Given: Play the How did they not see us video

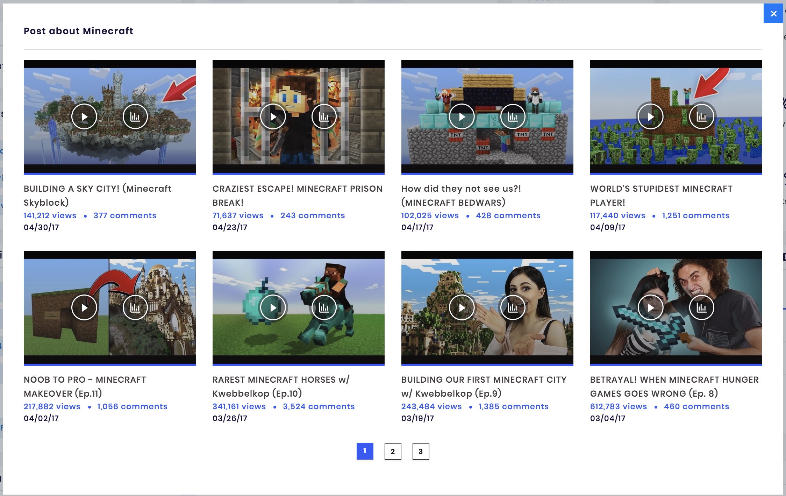Looking at the screenshot, I should coord(462,116).
